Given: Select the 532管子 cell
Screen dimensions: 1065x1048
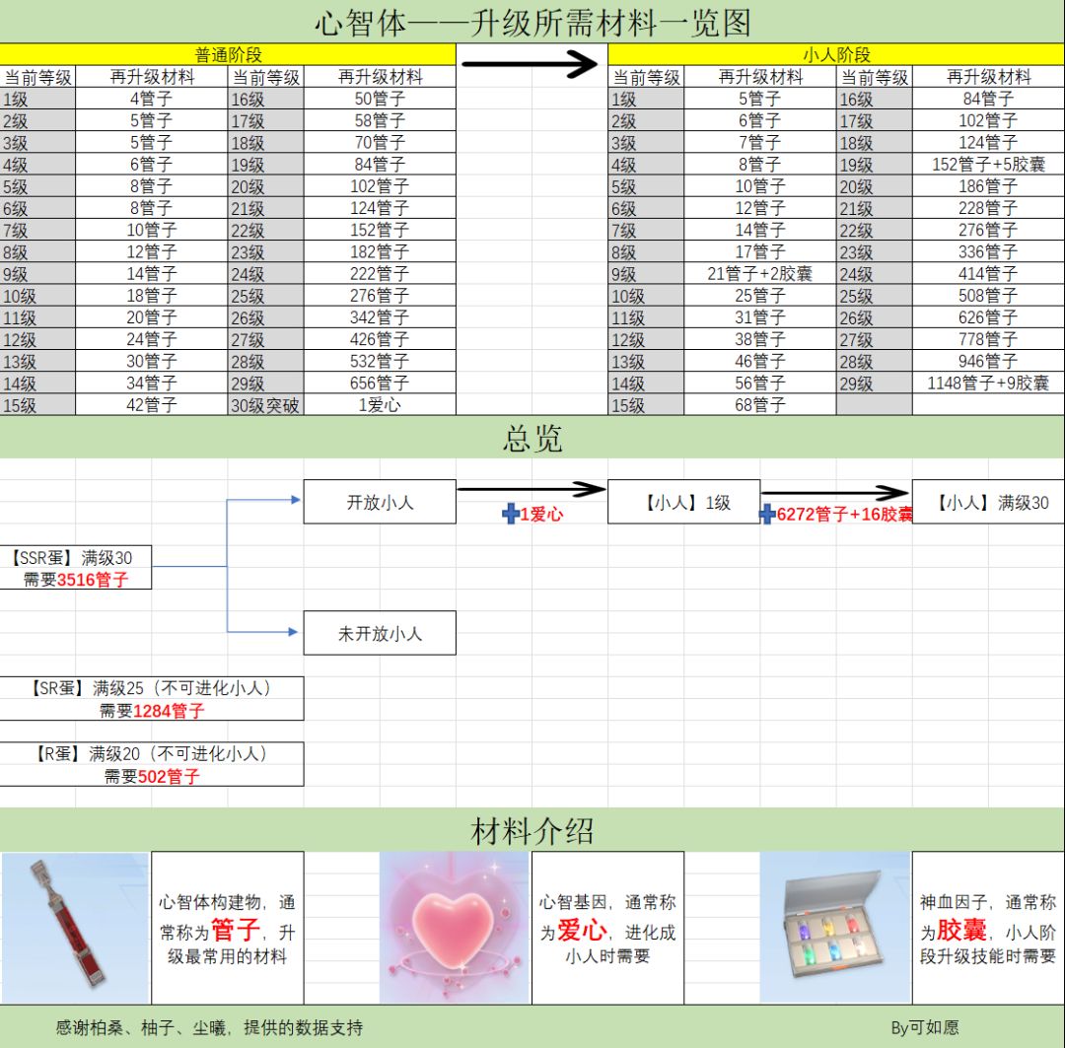Looking at the screenshot, I should coord(380,362).
